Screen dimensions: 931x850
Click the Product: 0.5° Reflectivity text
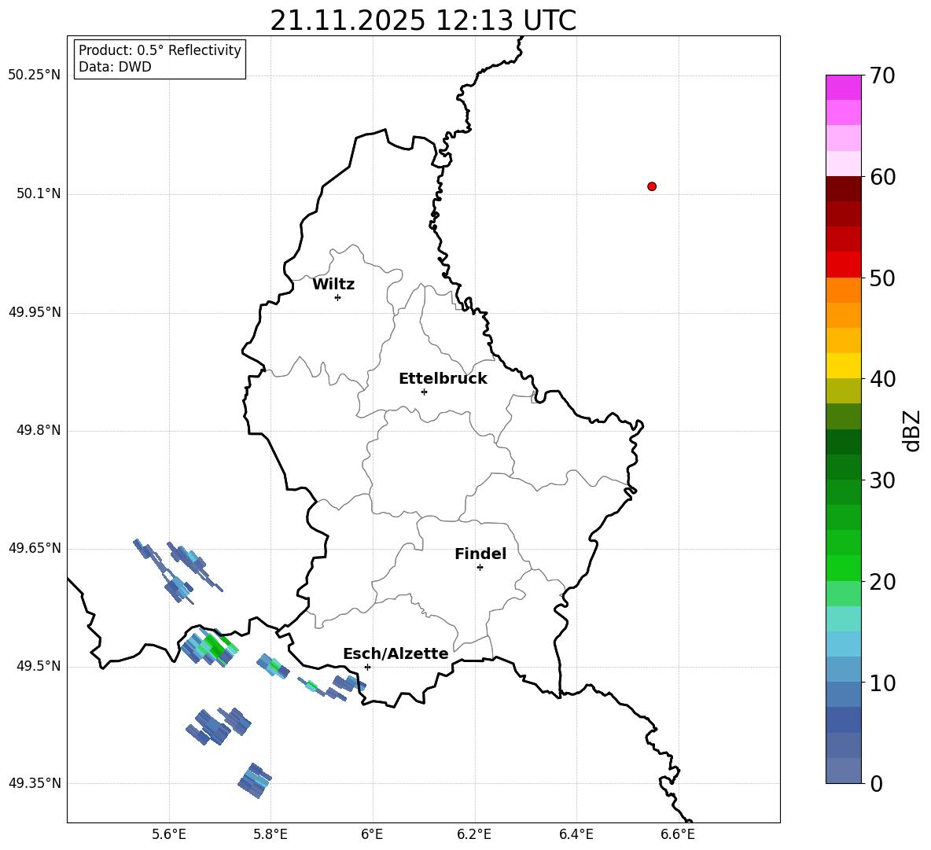pyautogui.click(x=160, y=50)
